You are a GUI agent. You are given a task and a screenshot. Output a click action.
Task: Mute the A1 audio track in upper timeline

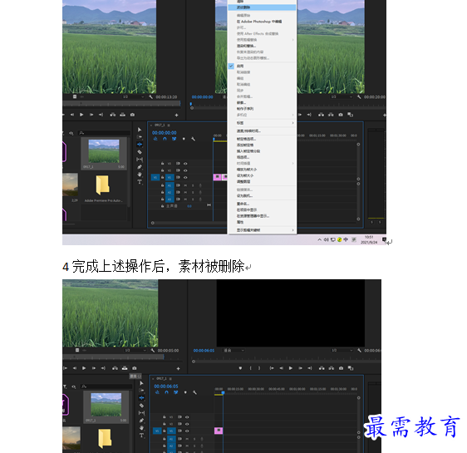click(185, 185)
